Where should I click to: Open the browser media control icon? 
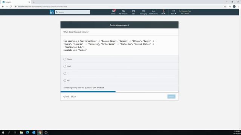(x=230, y=7)
